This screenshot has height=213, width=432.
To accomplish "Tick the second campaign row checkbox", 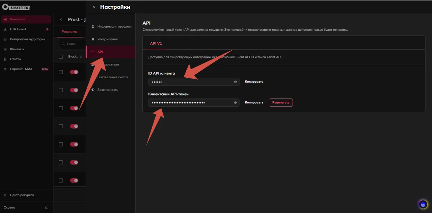I will coord(61,90).
